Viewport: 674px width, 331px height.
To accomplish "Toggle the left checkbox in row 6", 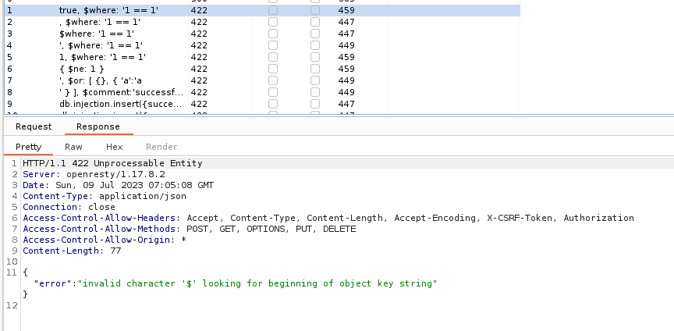I will pyautogui.click(x=273, y=69).
